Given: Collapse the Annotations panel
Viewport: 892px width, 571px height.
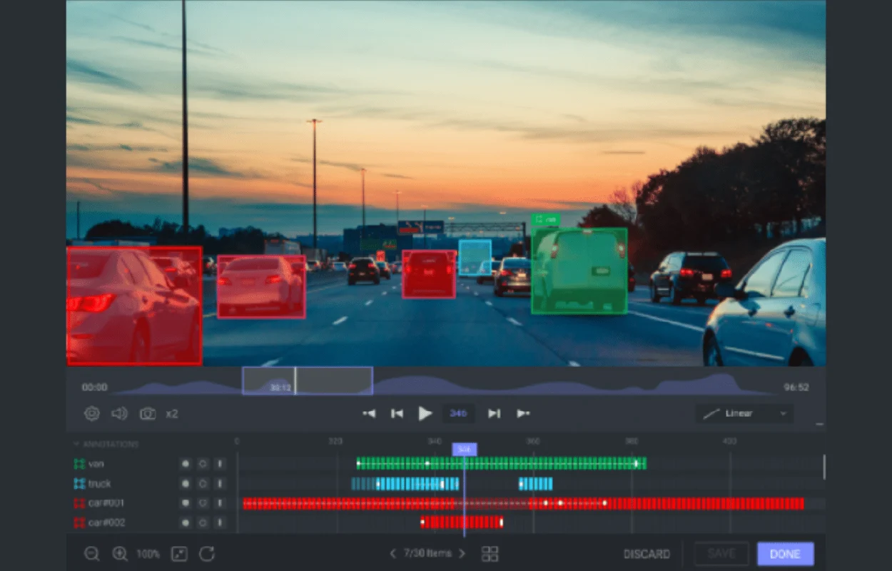Looking at the screenshot, I should click(77, 443).
